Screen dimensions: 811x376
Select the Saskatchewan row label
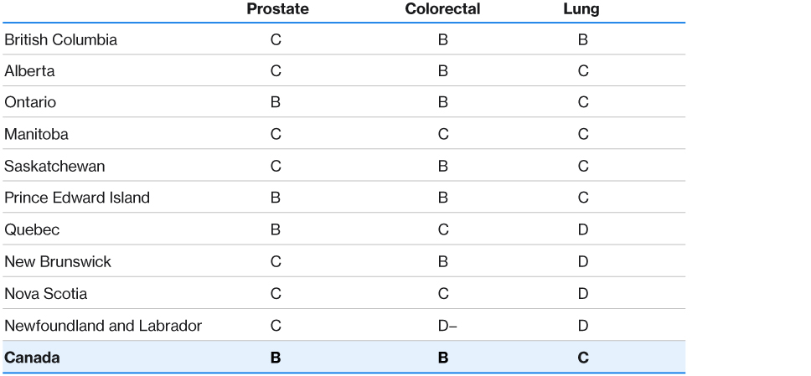tap(54, 166)
